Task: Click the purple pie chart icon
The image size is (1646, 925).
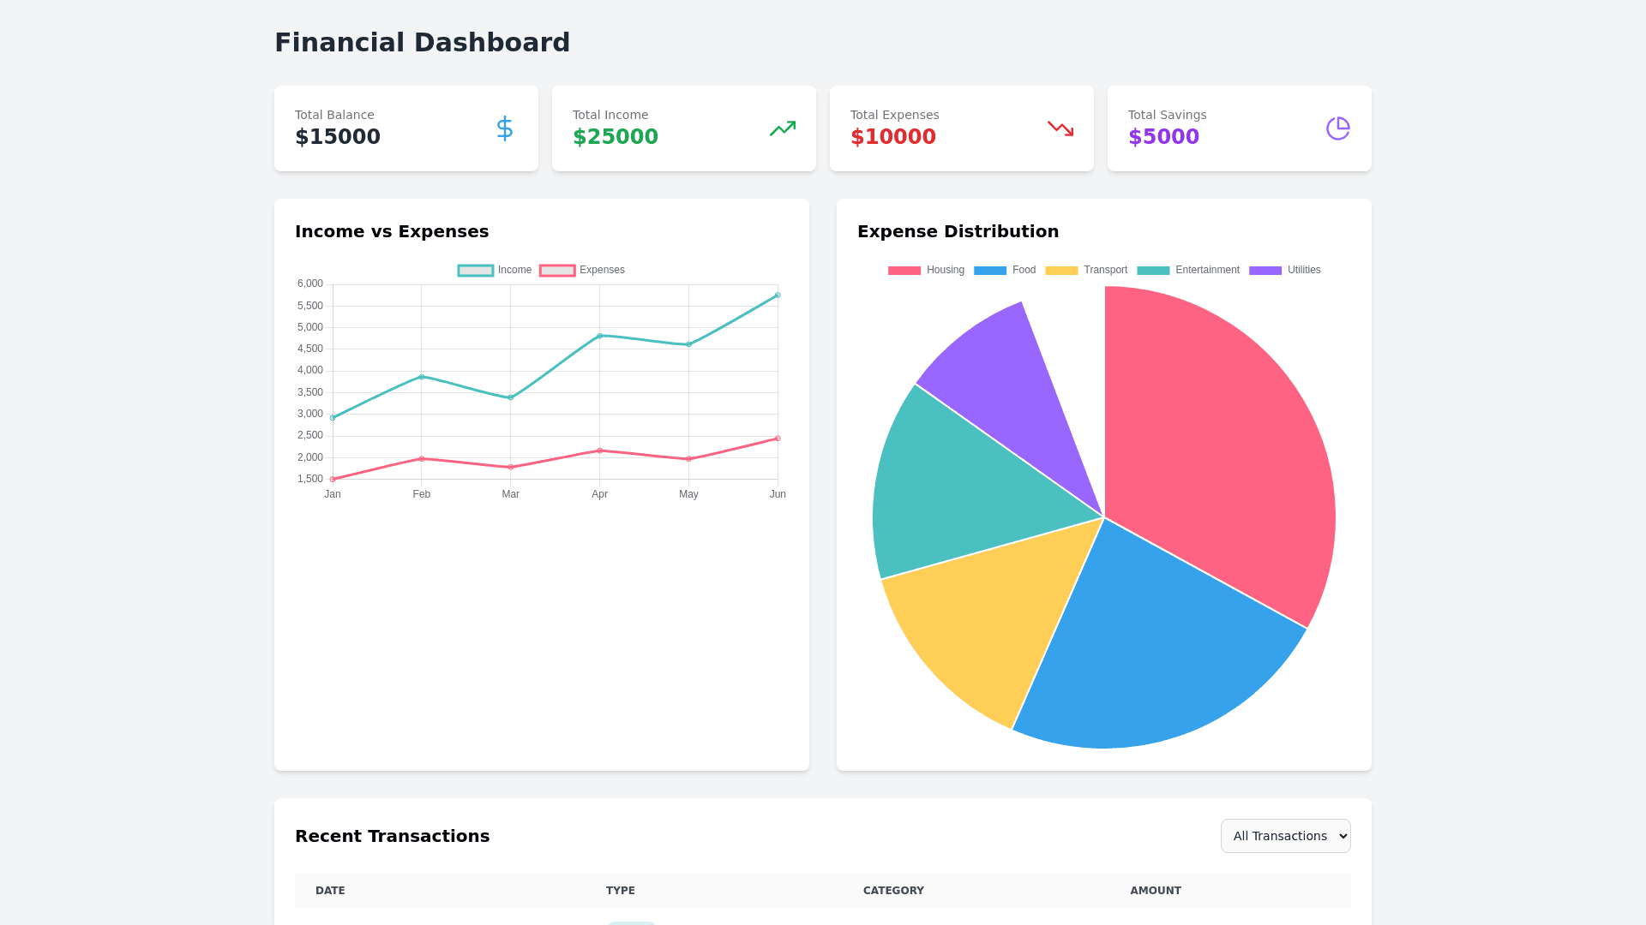Action: click(x=1337, y=128)
